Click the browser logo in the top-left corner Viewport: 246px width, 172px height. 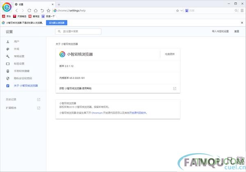(x=7, y=7)
